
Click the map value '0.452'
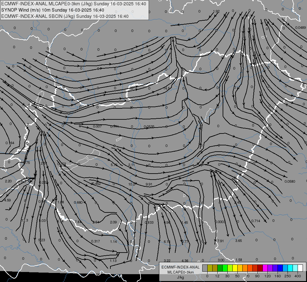point(96,184)
